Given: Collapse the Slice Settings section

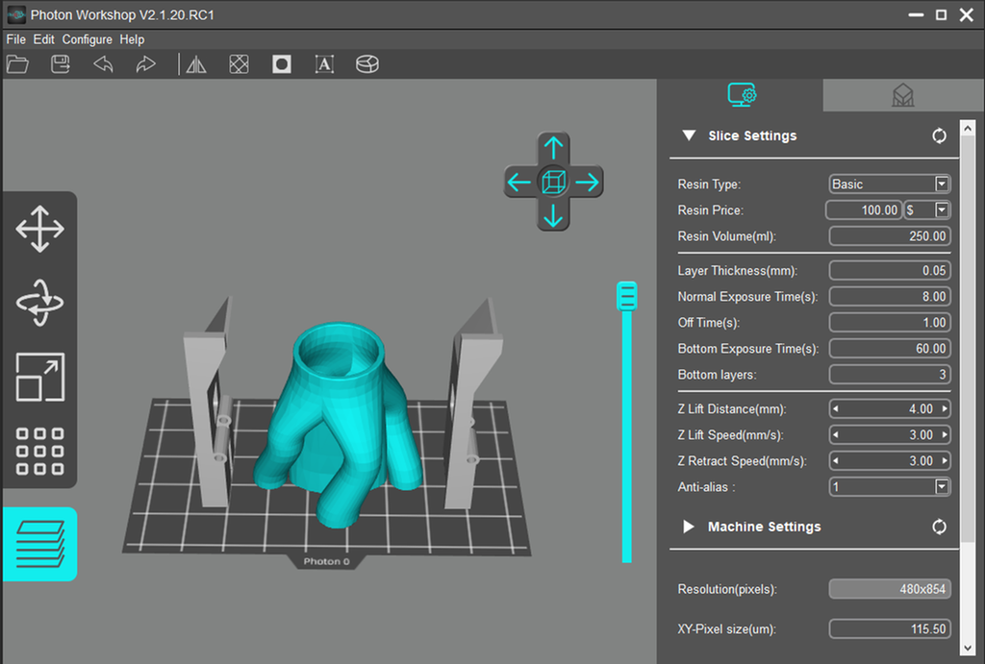Looking at the screenshot, I should [x=689, y=136].
